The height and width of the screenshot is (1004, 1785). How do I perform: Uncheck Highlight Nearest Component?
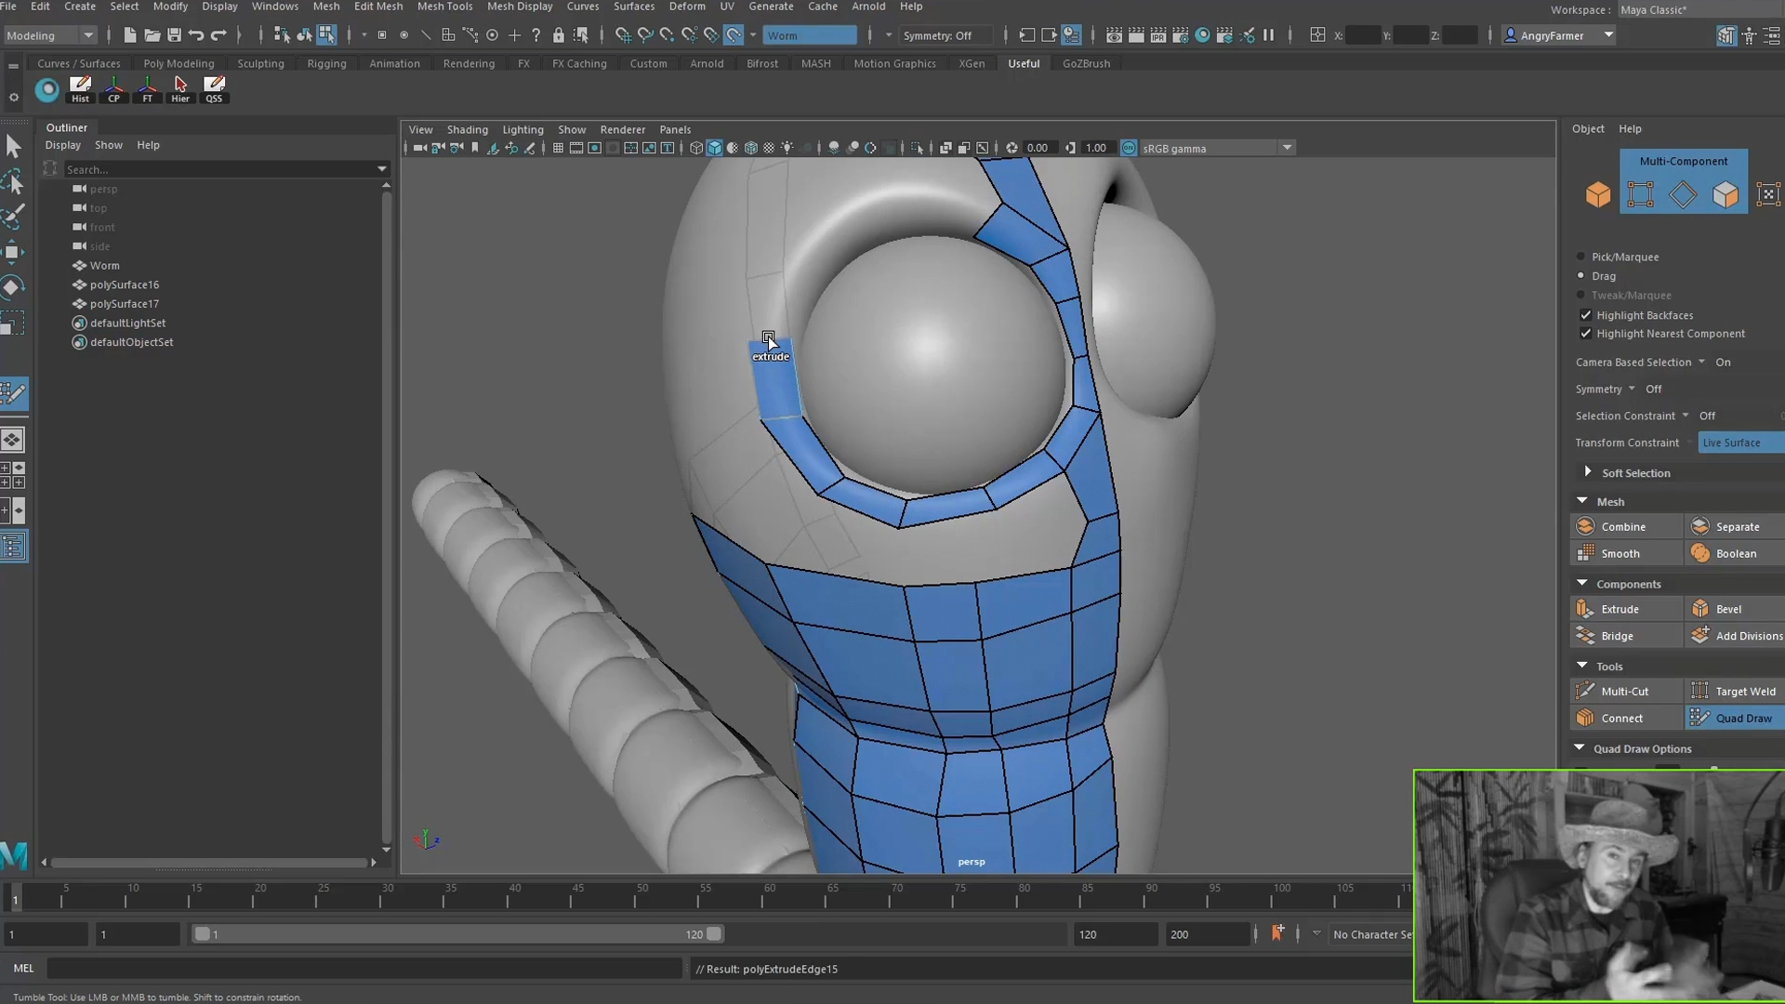point(1586,334)
